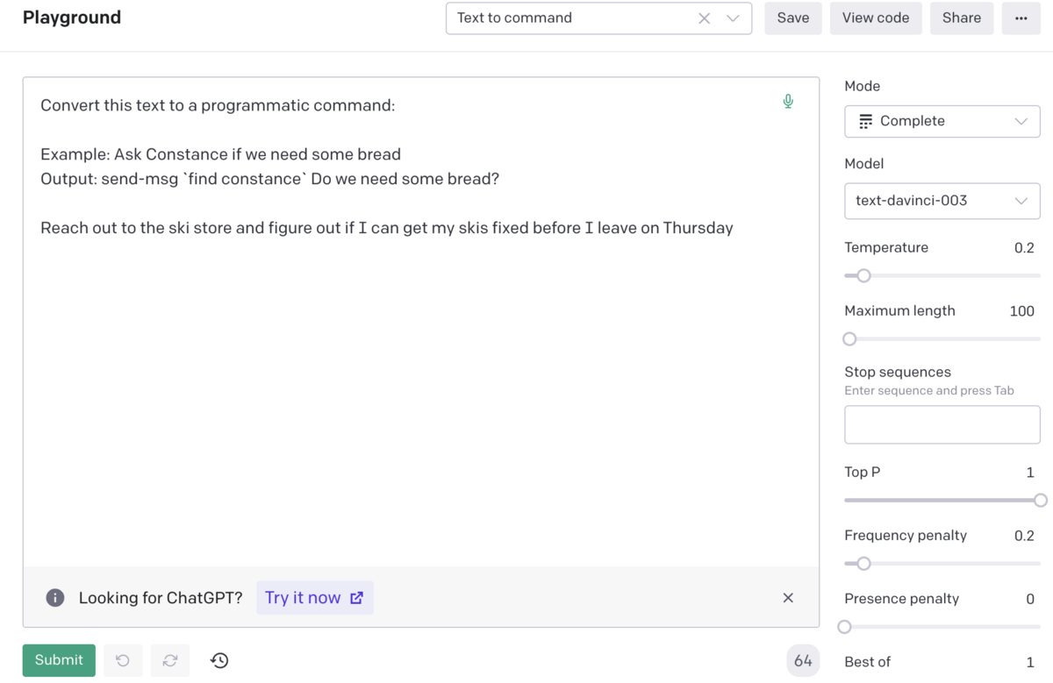Clear the Text to command preset
The image size is (1053, 683).
coord(704,18)
